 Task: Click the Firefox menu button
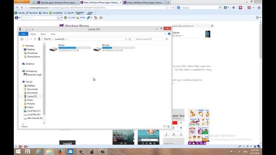[x=22, y=2]
